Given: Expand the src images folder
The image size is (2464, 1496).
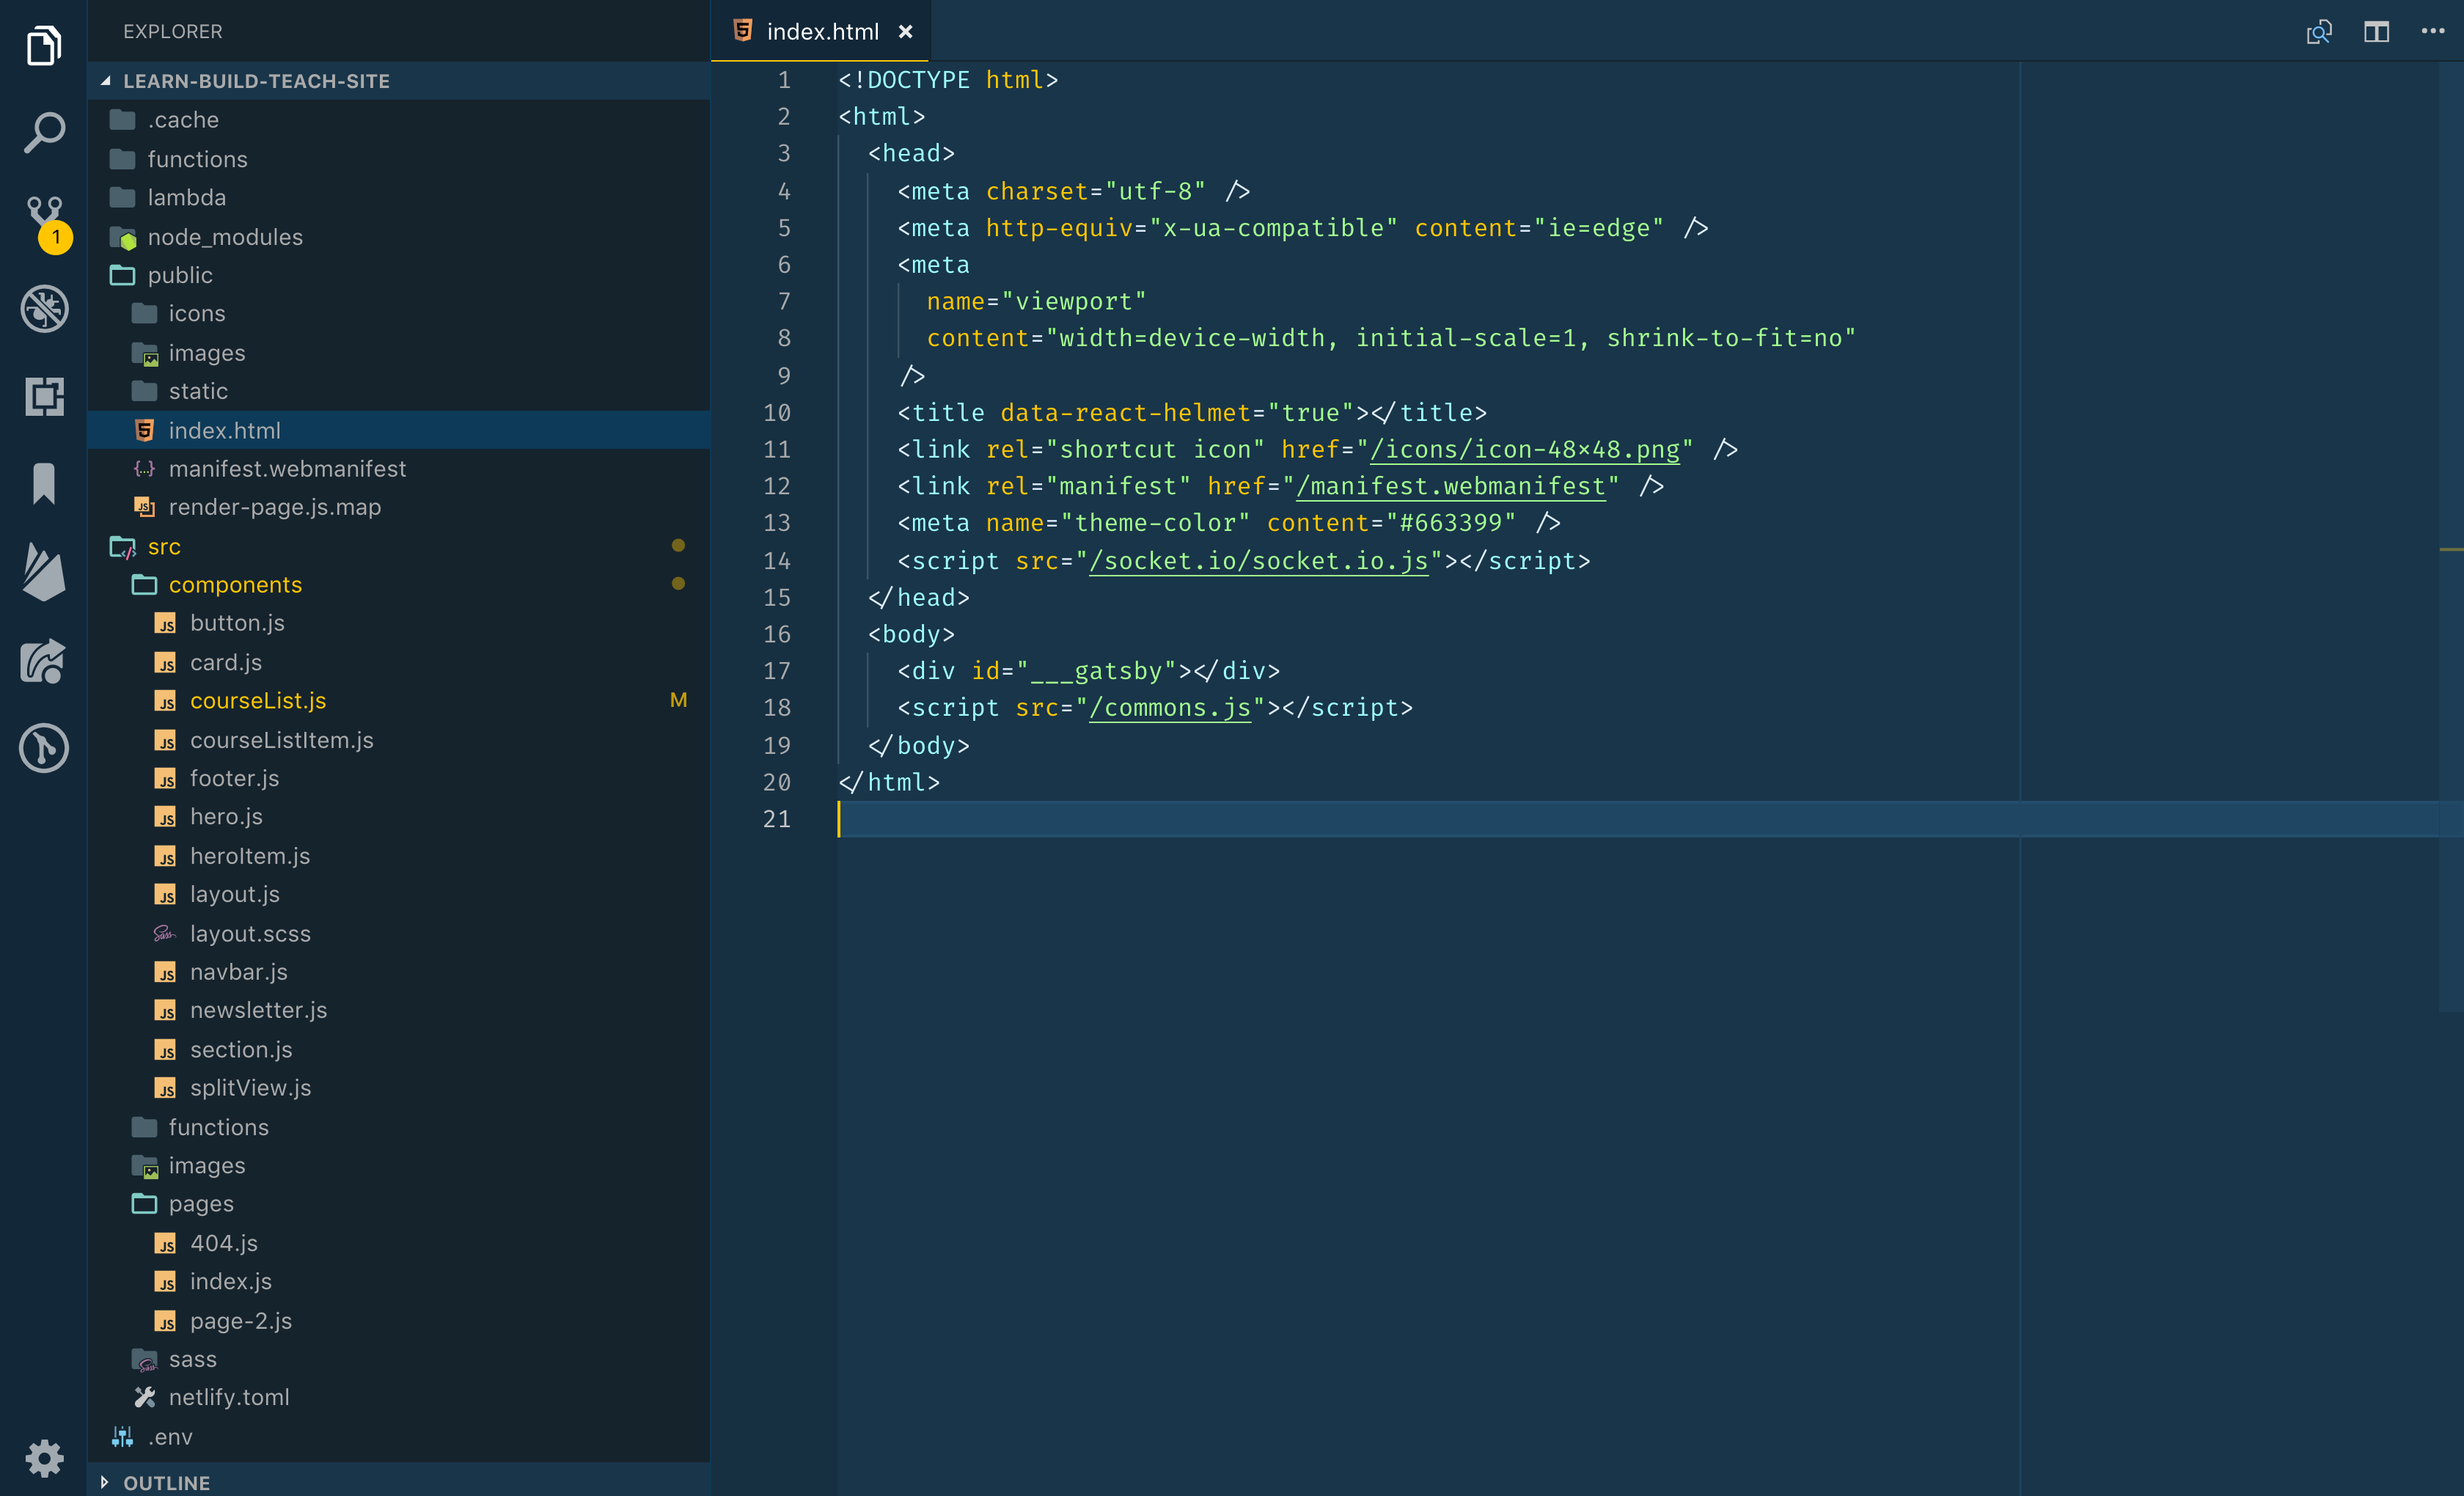Looking at the screenshot, I should point(399,1166).
